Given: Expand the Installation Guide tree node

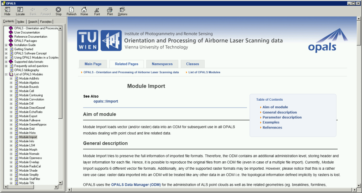Looking at the screenshot, I should tap(6, 45).
